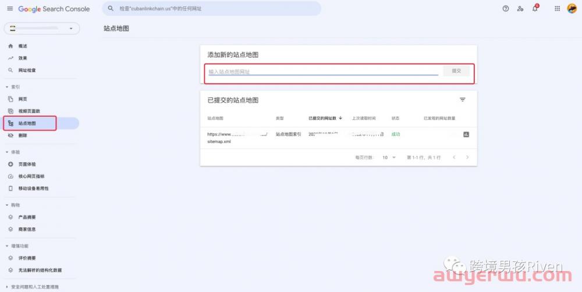Open the users and permissions icon
The image size is (582, 292).
click(x=520, y=9)
